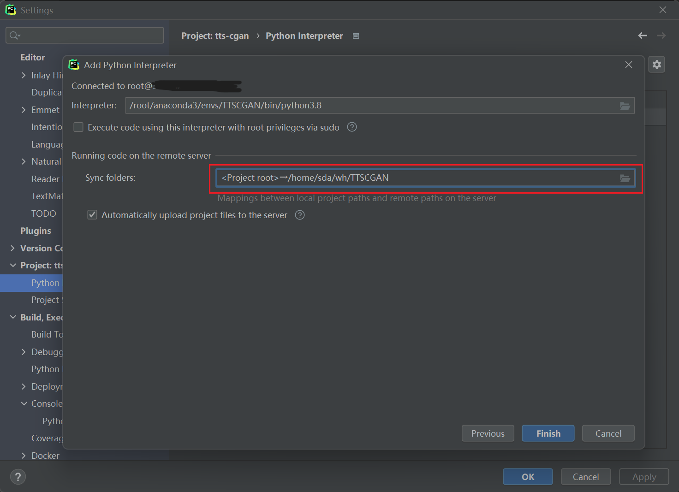
Task: Expand Natural Languages node
Action: [24, 161]
